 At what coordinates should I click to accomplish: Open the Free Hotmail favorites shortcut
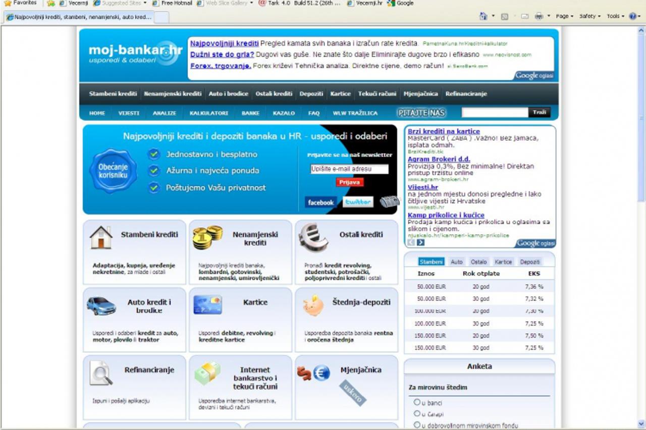click(x=173, y=3)
